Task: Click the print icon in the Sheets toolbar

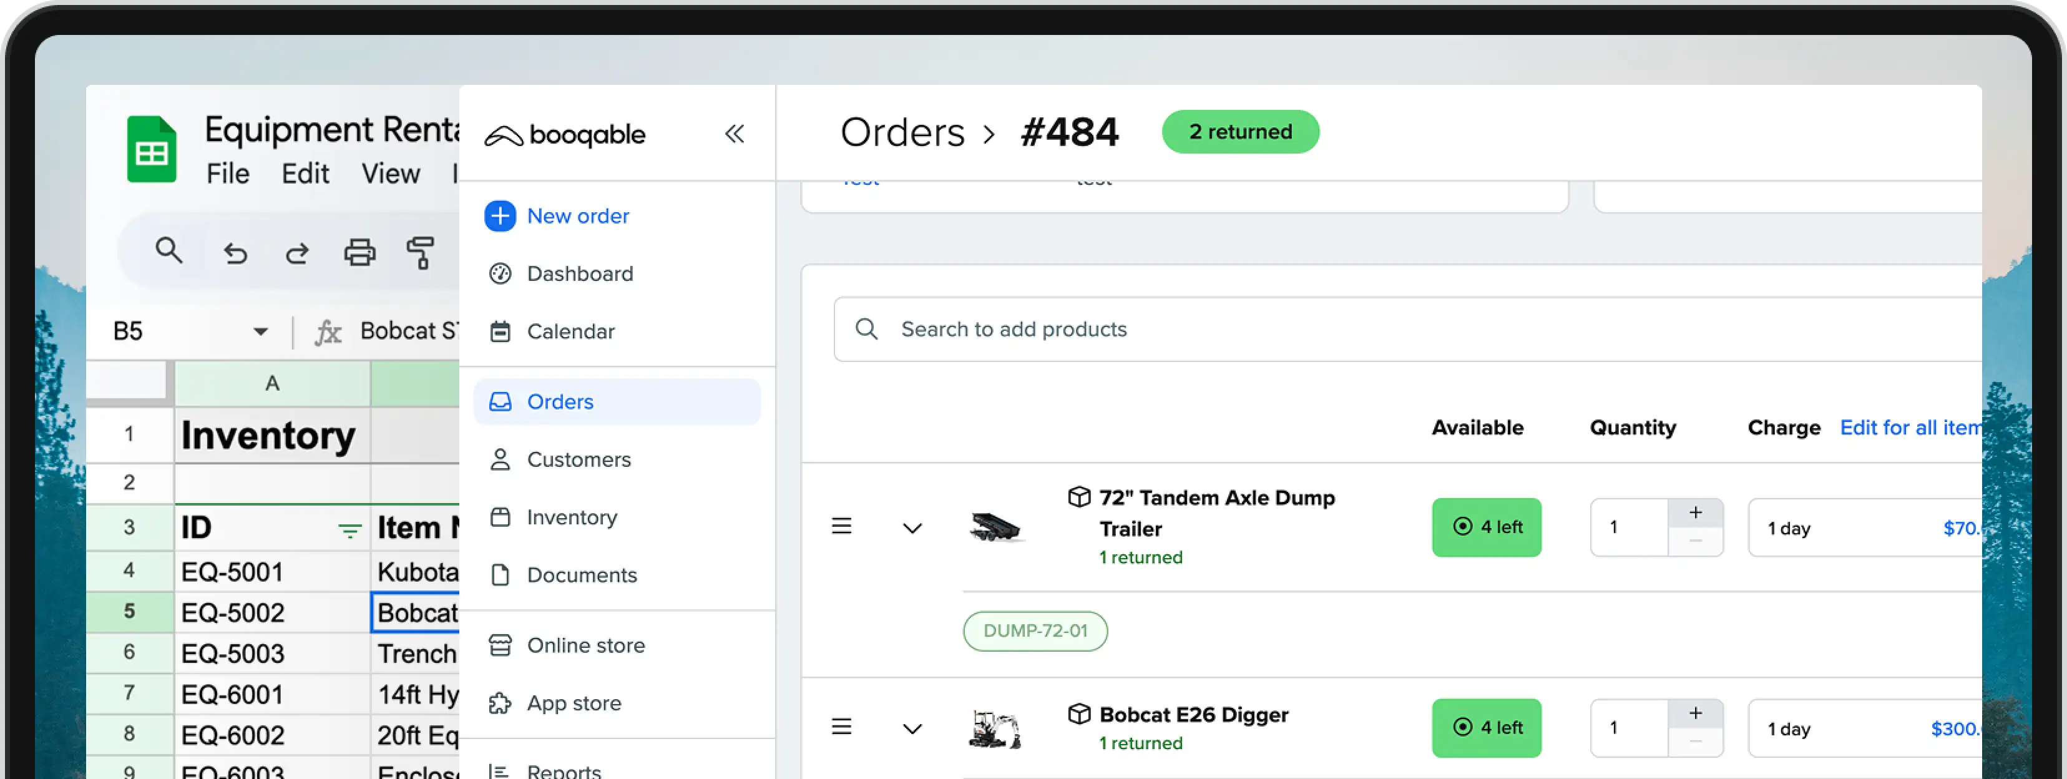Action: tap(359, 252)
